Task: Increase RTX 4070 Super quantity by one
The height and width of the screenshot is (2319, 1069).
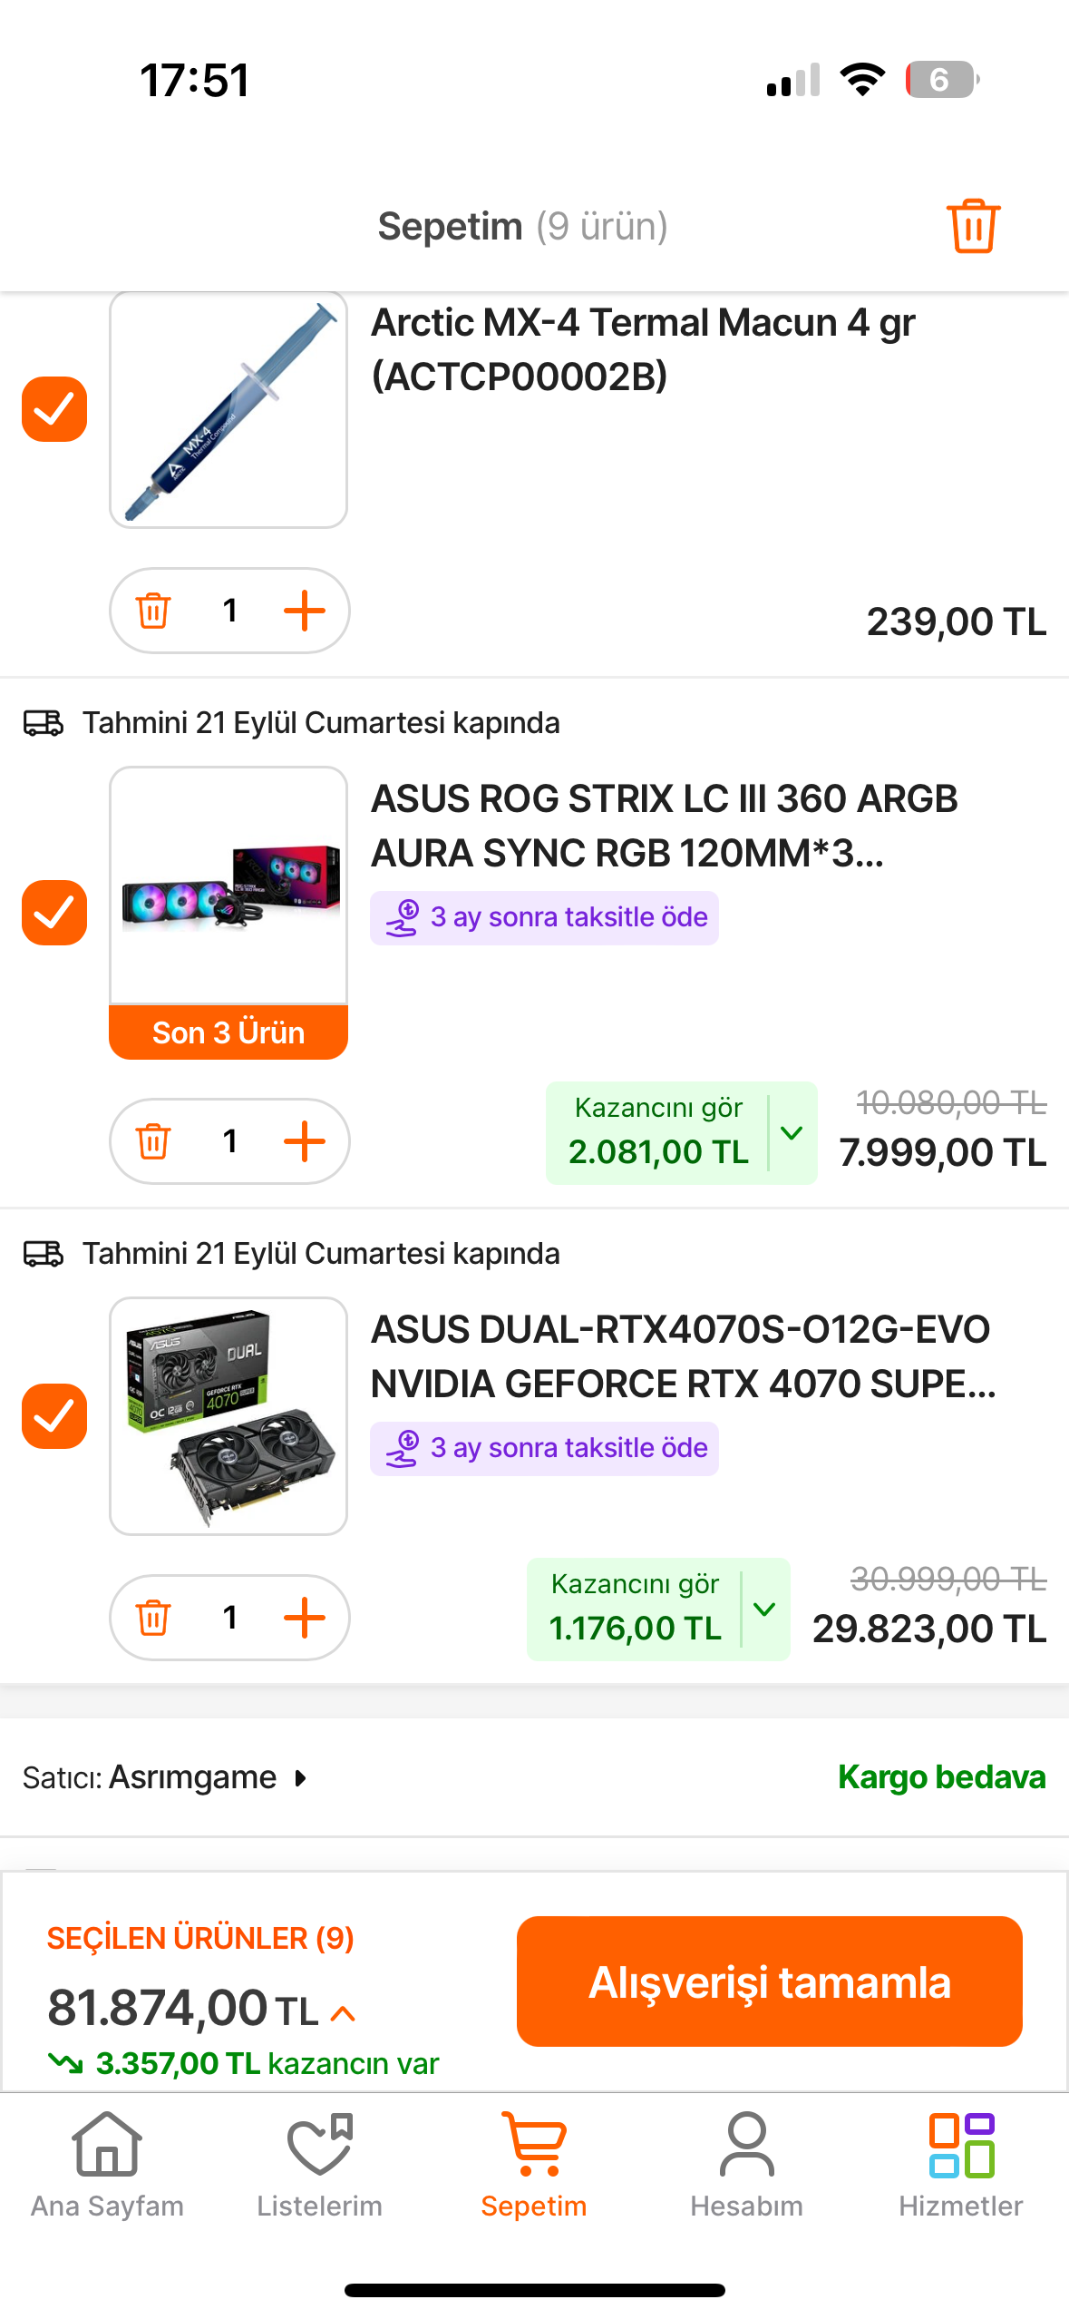Action: (305, 1618)
